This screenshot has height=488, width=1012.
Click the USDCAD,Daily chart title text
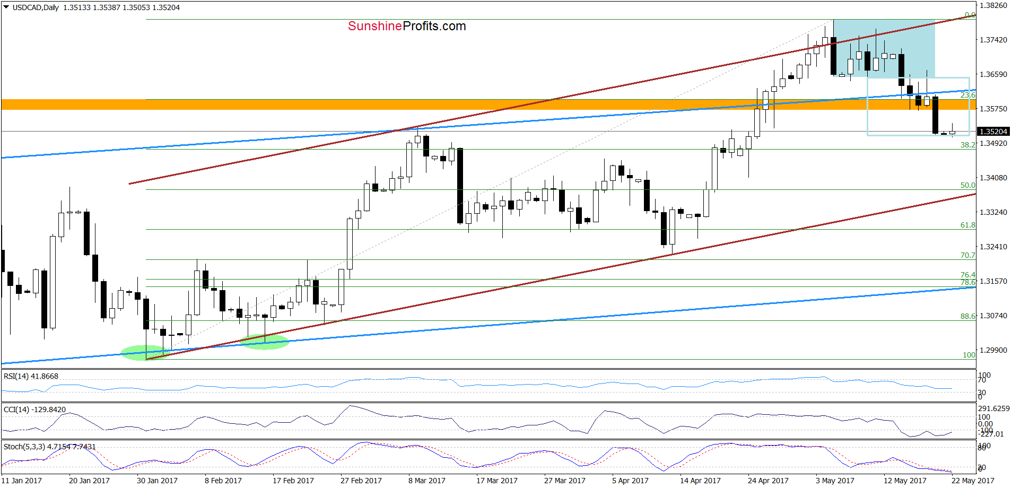click(36, 7)
